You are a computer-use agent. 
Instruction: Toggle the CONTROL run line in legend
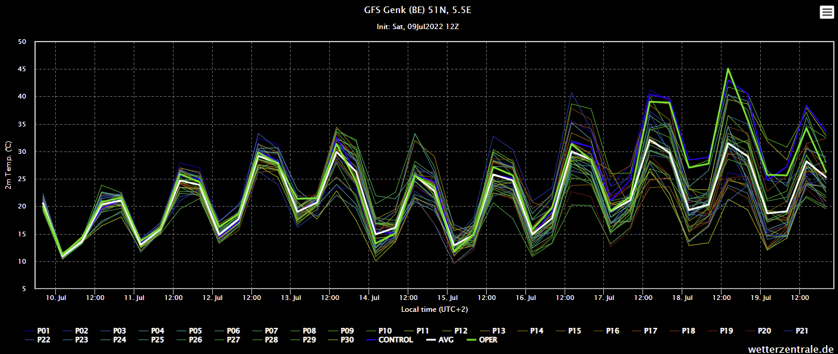(x=389, y=340)
